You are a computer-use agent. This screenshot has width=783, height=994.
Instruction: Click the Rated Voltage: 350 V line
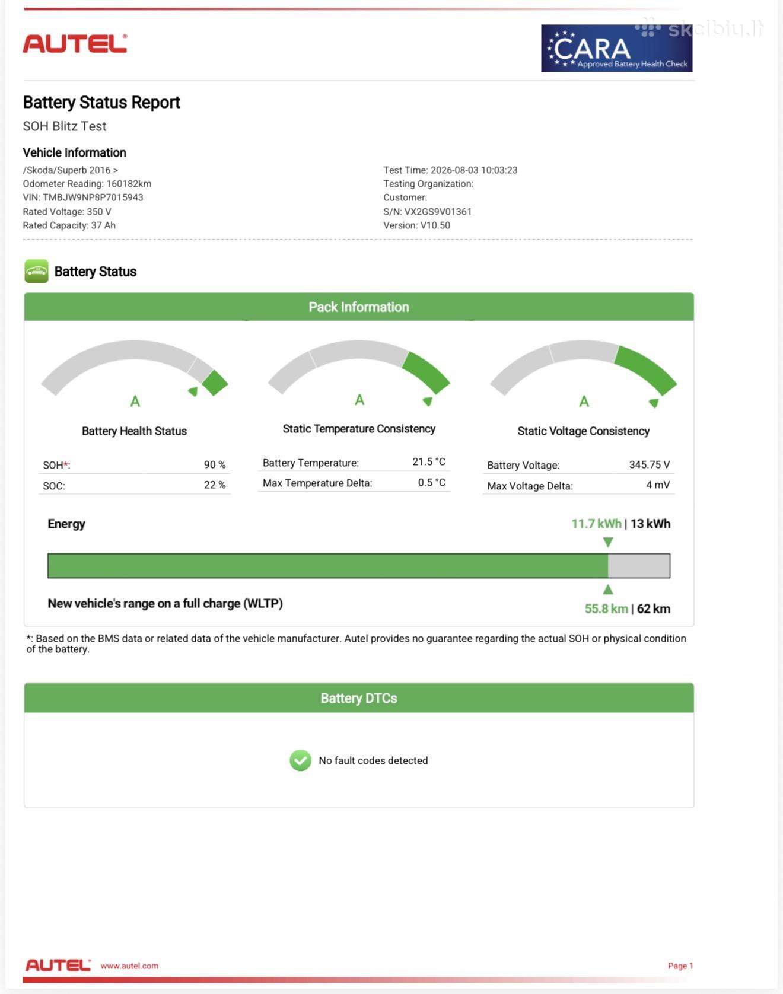(x=67, y=212)
